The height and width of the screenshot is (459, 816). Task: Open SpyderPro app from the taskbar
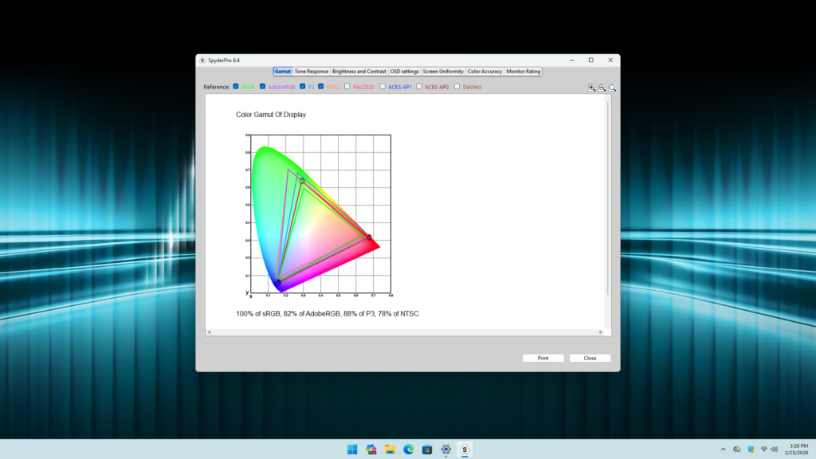pyautogui.click(x=465, y=449)
